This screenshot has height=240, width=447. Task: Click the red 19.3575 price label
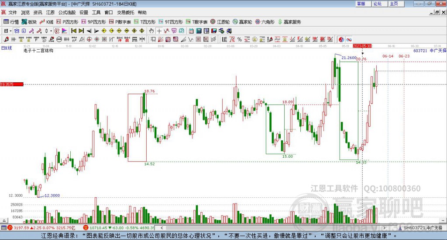pyautogui.click(x=11, y=84)
